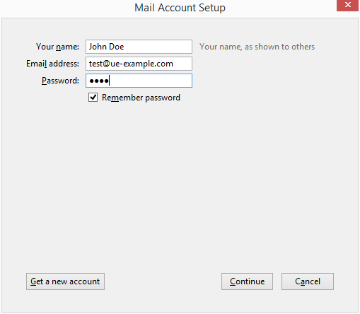
Task: Click "test" before the @ in email
Action: pyautogui.click(x=95, y=64)
